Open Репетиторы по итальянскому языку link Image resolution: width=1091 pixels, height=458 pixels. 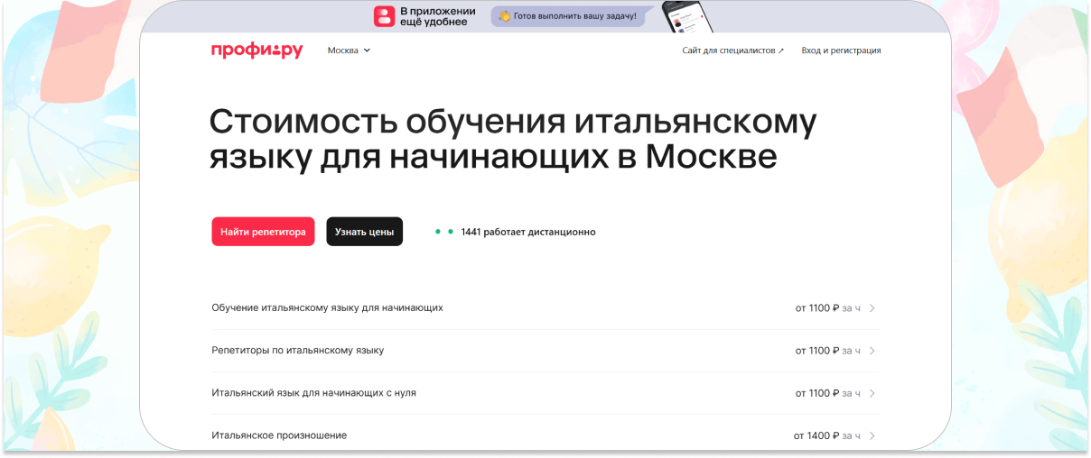pos(297,350)
